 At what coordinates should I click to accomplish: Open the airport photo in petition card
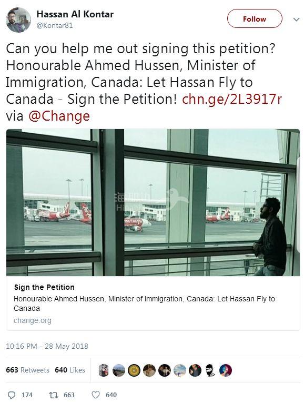click(153, 202)
